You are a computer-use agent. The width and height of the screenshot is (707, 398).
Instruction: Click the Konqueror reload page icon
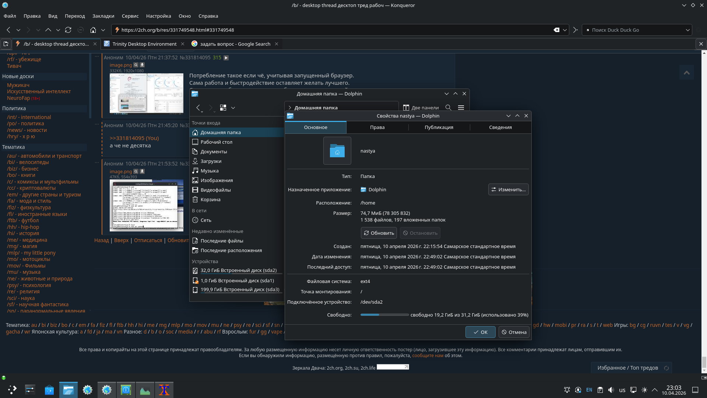(68, 30)
